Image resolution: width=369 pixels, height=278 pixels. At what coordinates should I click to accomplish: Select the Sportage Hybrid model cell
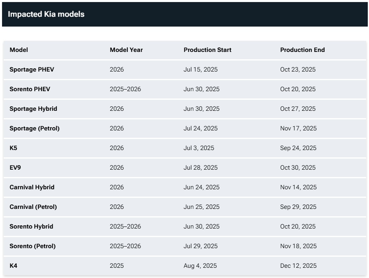pyautogui.click(x=33, y=109)
